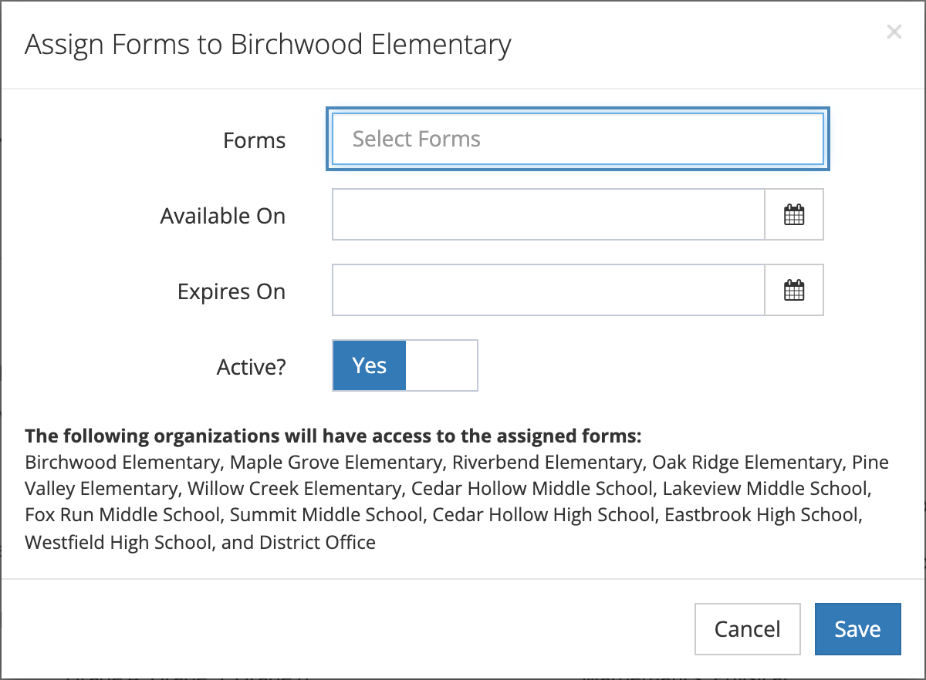926x680 pixels.
Task: Open the Expires On calendar picker
Action: click(794, 290)
